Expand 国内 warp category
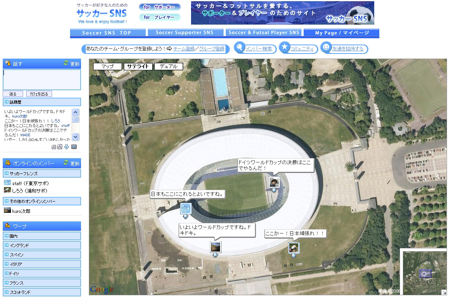449x298 pixels. pos(42,236)
